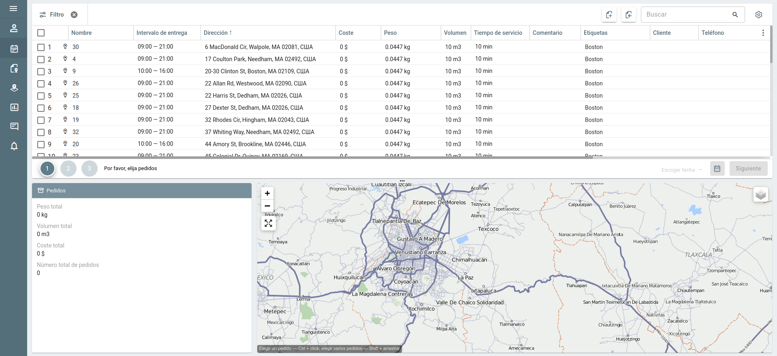Open the hamburger menu in sidebar
The width and height of the screenshot is (777, 356).
pos(13,9)
